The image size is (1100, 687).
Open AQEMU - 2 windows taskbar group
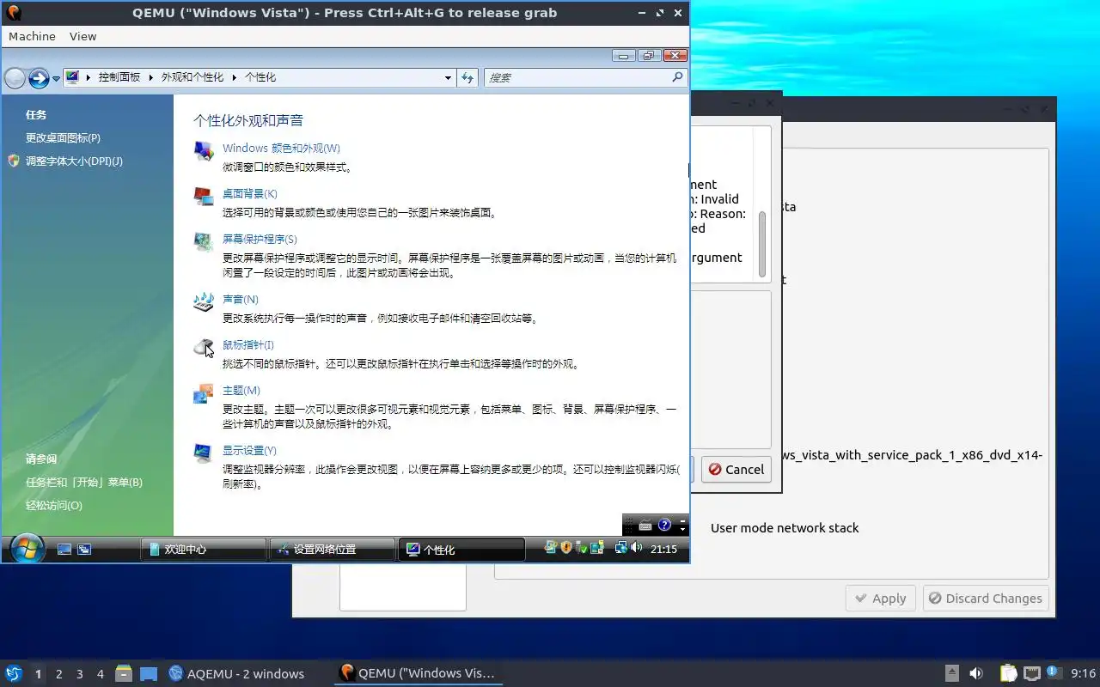coord(237,673)
